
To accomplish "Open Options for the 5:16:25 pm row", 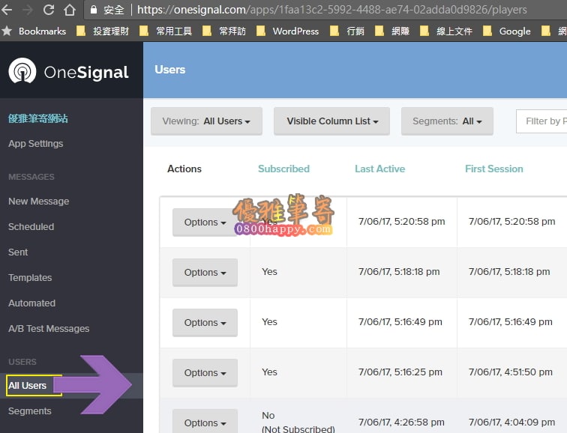I will click(x=205, y=372).
